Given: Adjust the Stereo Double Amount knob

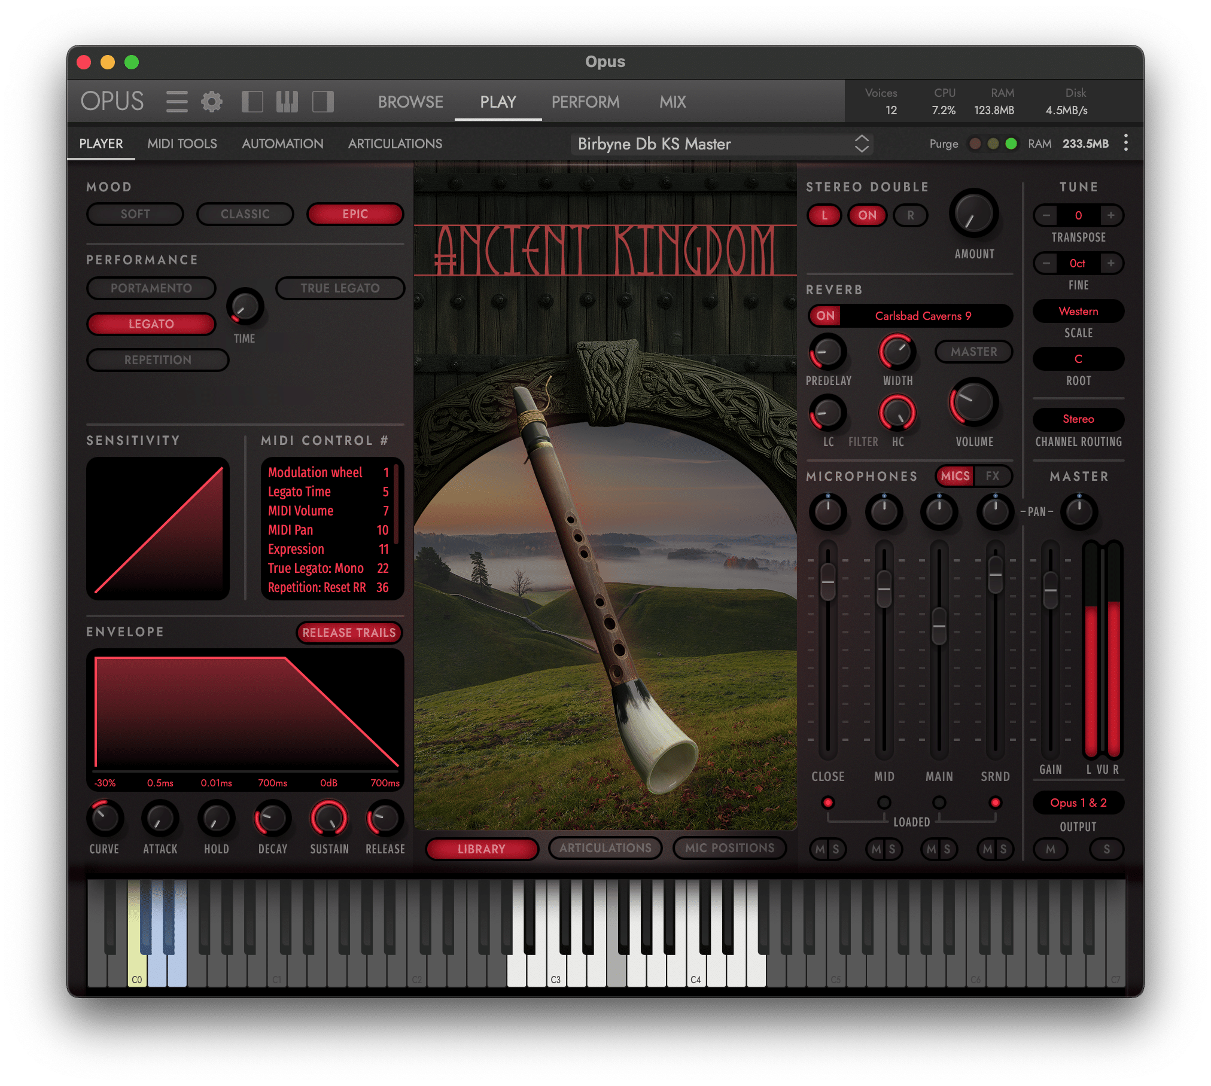Looking at the screenshot, I should 974,214.
